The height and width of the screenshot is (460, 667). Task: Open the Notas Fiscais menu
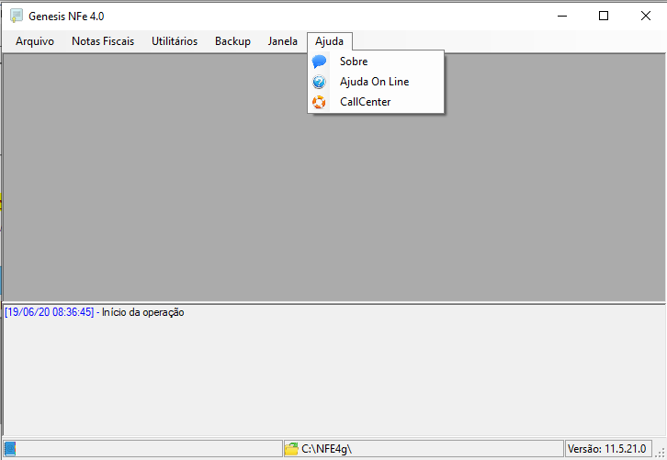(103, 41)
